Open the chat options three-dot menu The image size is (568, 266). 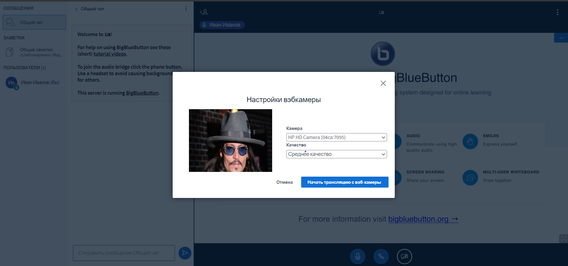click(186, 9)
